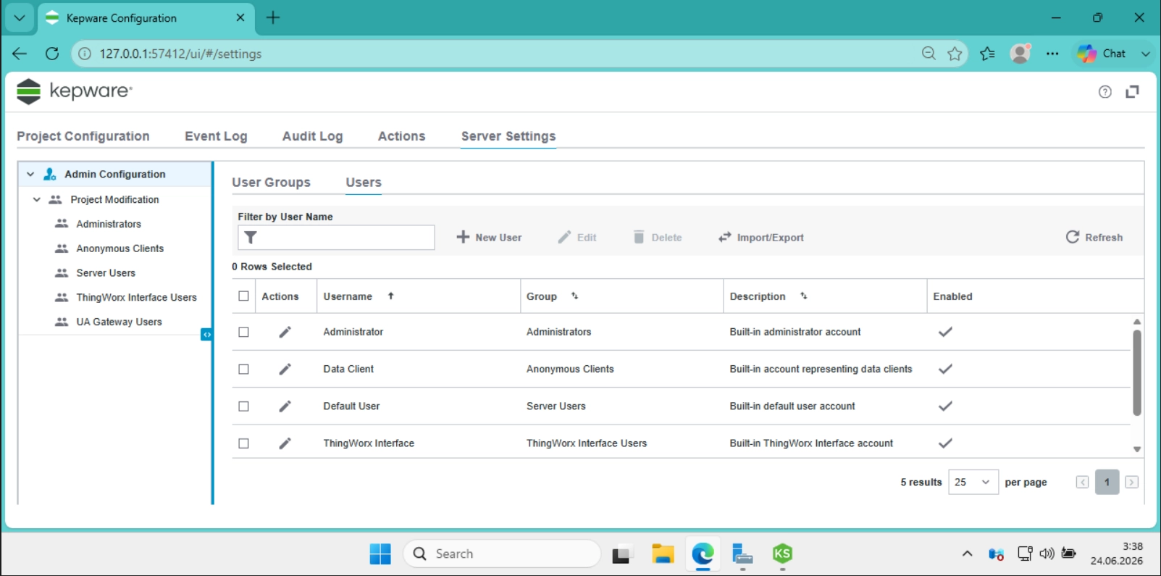Select all rows with header checkbox
Viewport: 1161px width, 576px height.
point(244,296)
